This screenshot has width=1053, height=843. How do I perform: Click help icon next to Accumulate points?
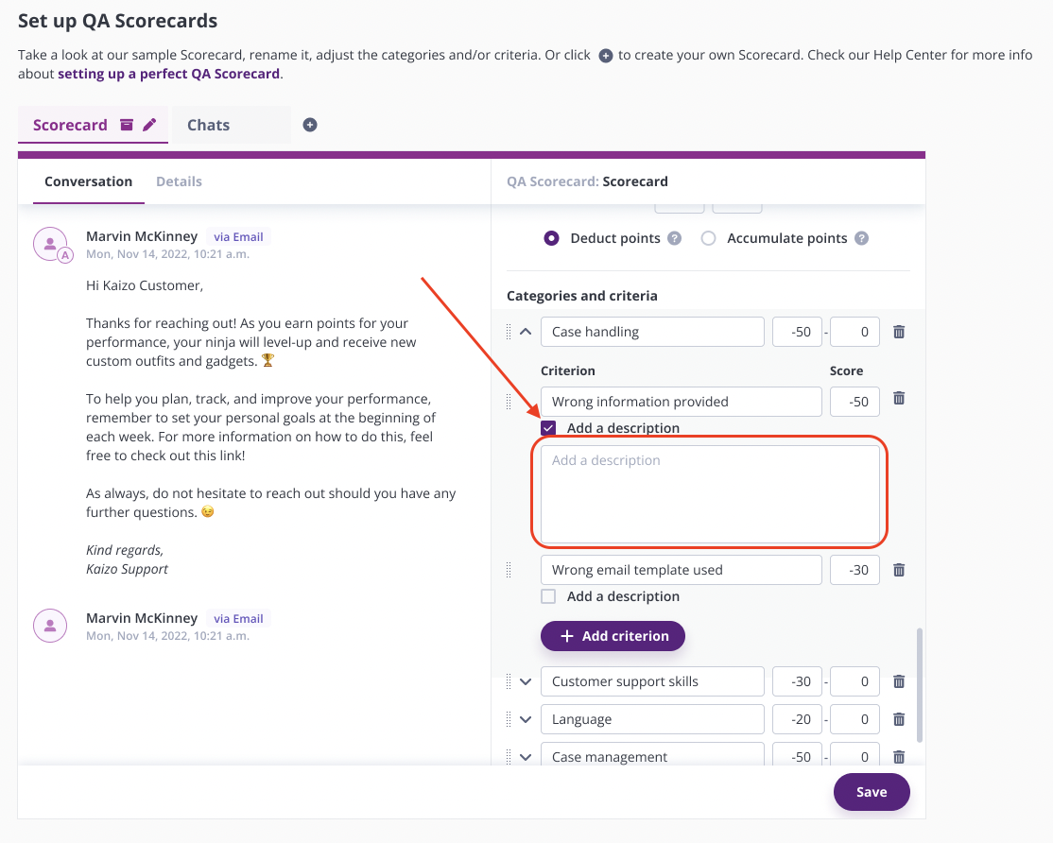862,238
